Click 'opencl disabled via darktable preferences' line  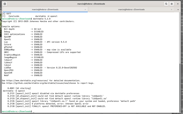click(43, 93)
